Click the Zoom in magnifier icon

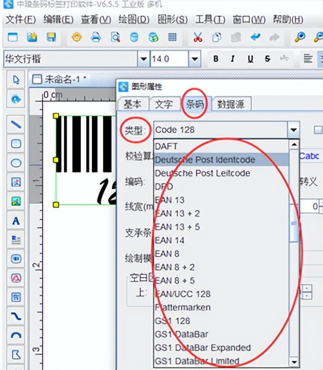point(300,37)
